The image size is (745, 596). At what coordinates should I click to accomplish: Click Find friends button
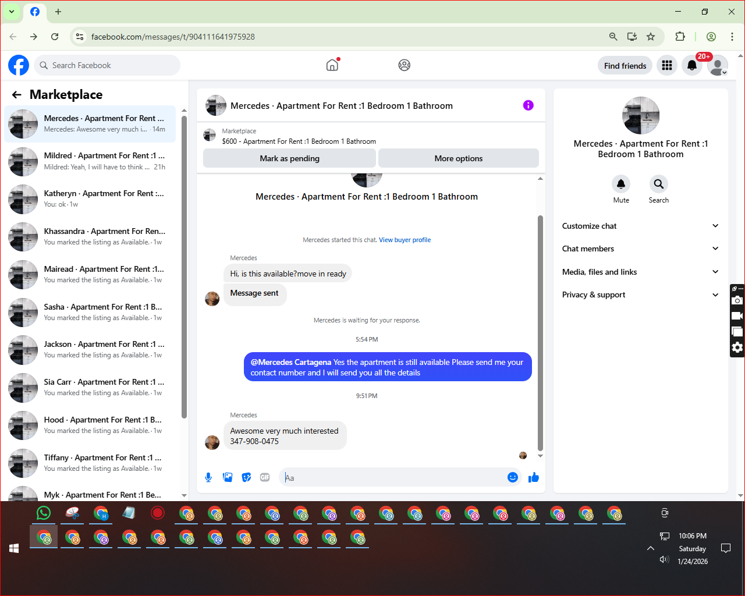click(x=625, y=65)
